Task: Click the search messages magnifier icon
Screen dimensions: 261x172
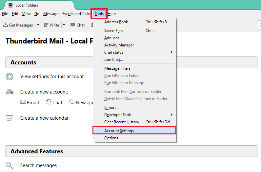Action: tap(10, 165)
